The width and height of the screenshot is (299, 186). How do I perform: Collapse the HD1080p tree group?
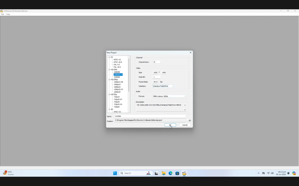coord(109,79)
